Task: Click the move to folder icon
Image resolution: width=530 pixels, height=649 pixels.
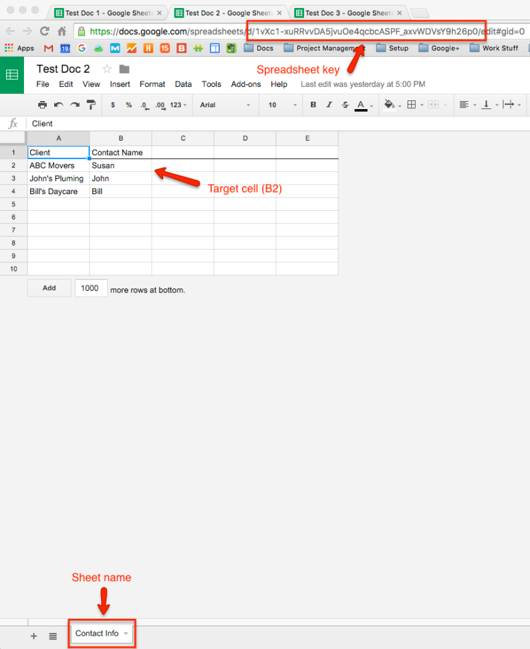Action: point(124,69)
